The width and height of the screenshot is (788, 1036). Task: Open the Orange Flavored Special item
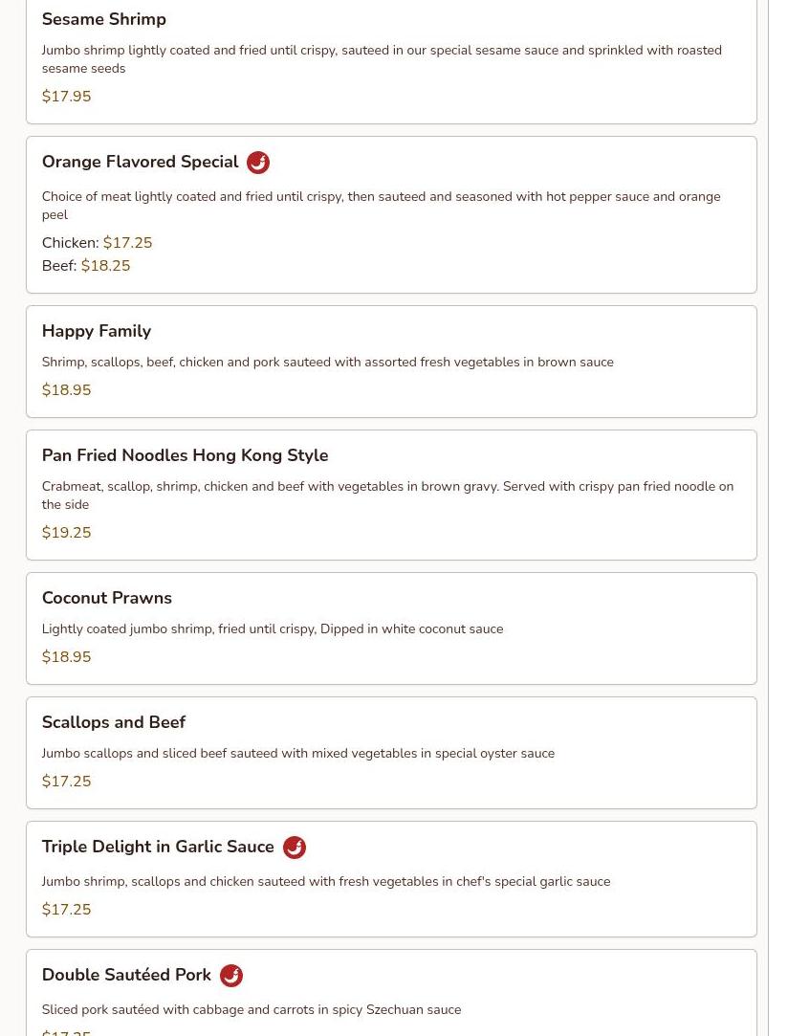point(140,162)
